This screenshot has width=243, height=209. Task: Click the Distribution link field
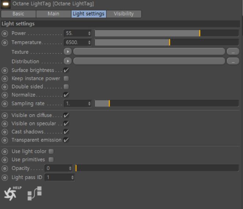pyautogui.click(x=149, y=61)
